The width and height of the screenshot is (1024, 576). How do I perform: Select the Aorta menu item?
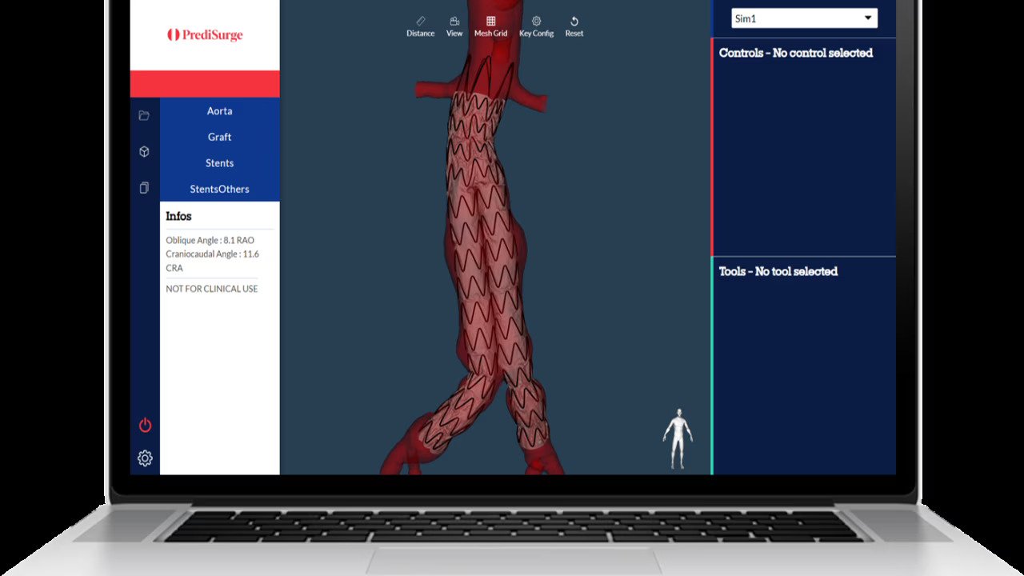(219, 111)
